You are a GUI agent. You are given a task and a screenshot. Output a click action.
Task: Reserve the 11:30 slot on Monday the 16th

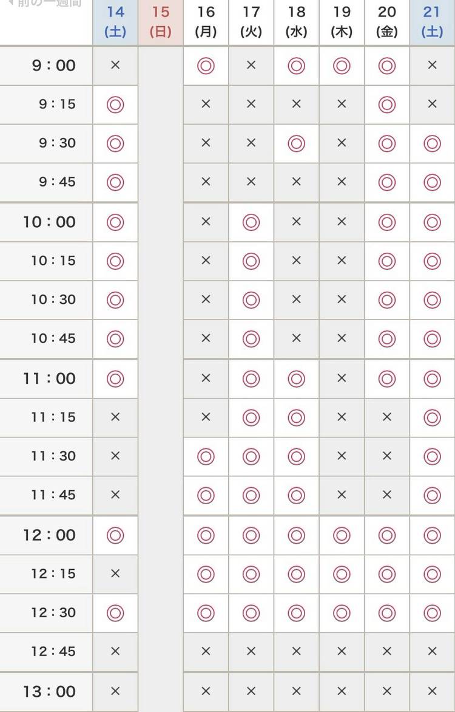(x=206, y=456)
